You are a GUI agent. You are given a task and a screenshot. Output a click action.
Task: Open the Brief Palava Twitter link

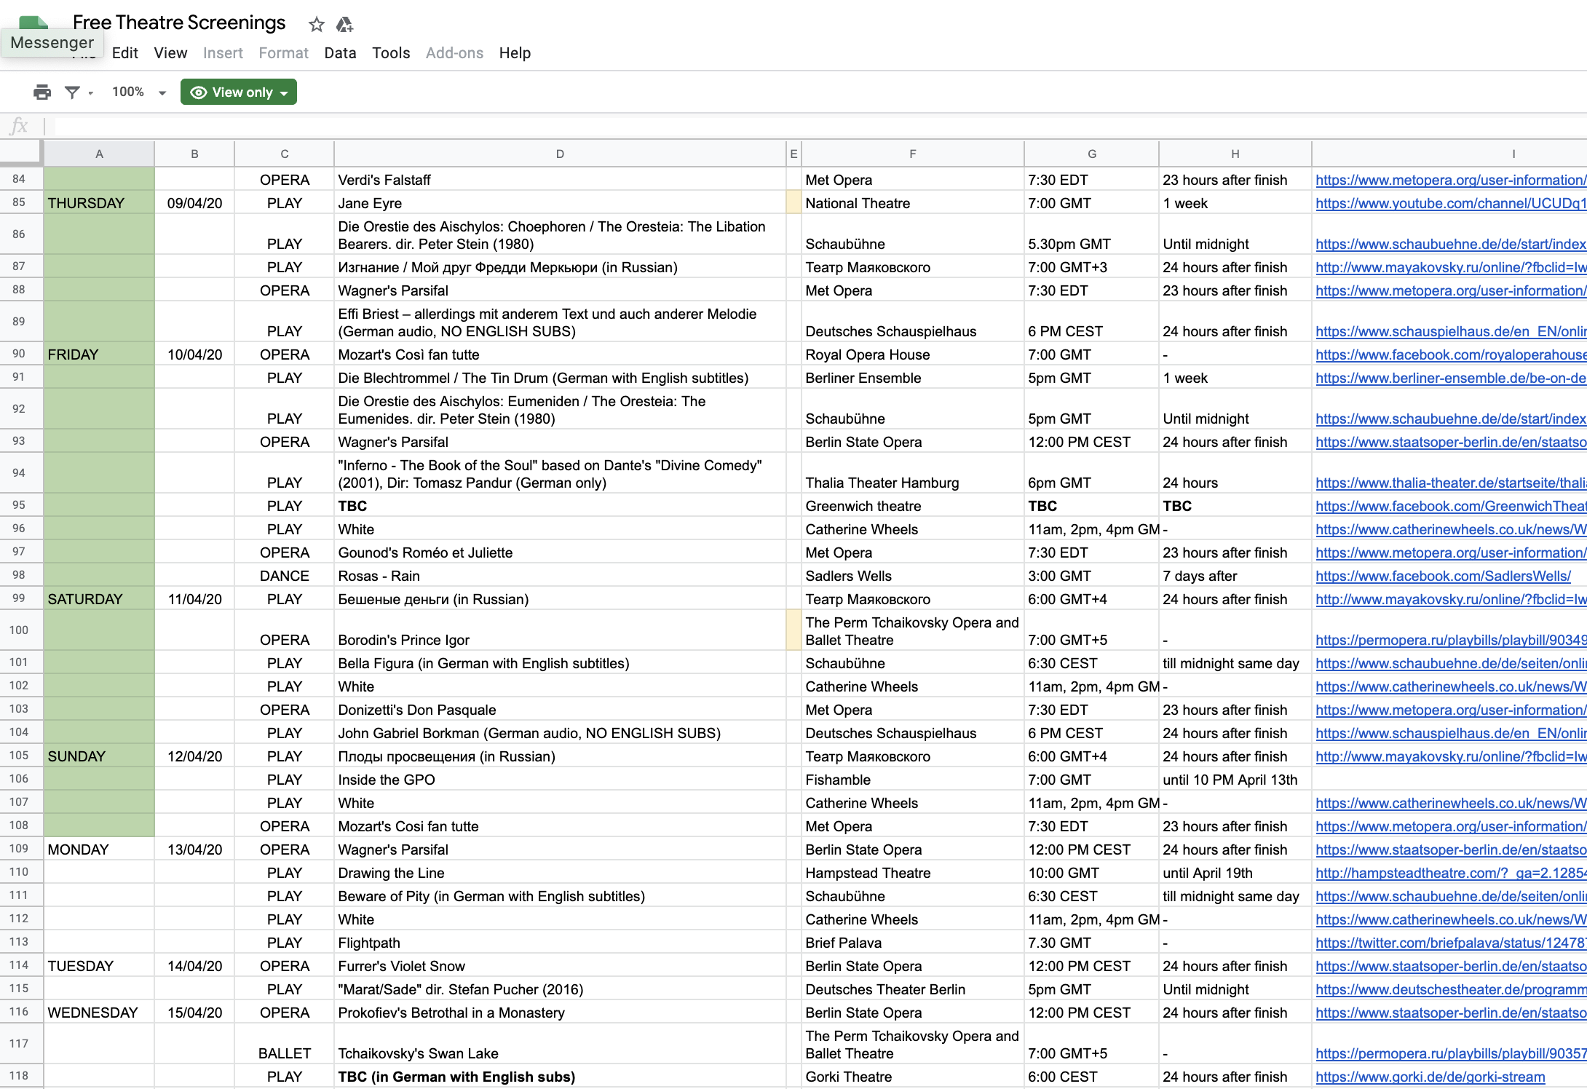[1451, 943]
